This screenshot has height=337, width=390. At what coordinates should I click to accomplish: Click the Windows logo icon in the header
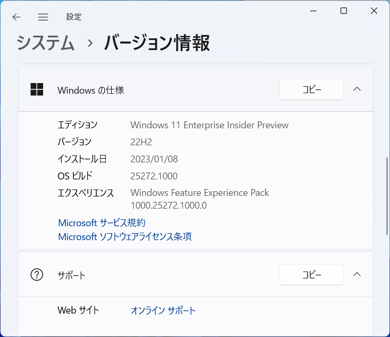click(37, 89)
